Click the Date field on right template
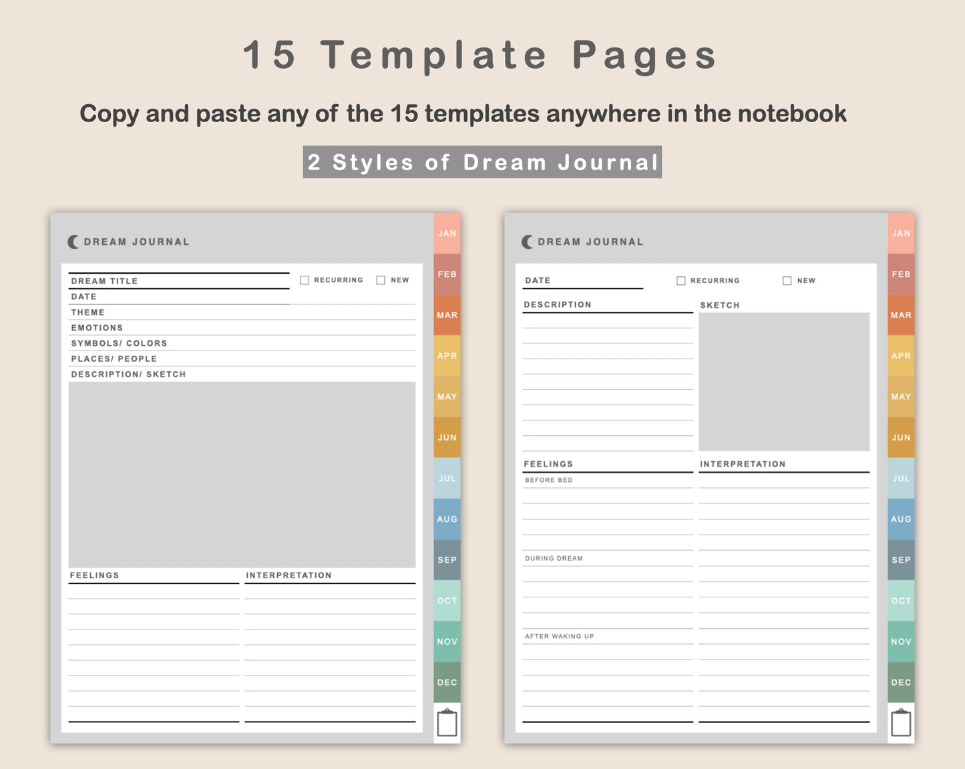Screen dimensions: 965x769 tap(583, 281)
